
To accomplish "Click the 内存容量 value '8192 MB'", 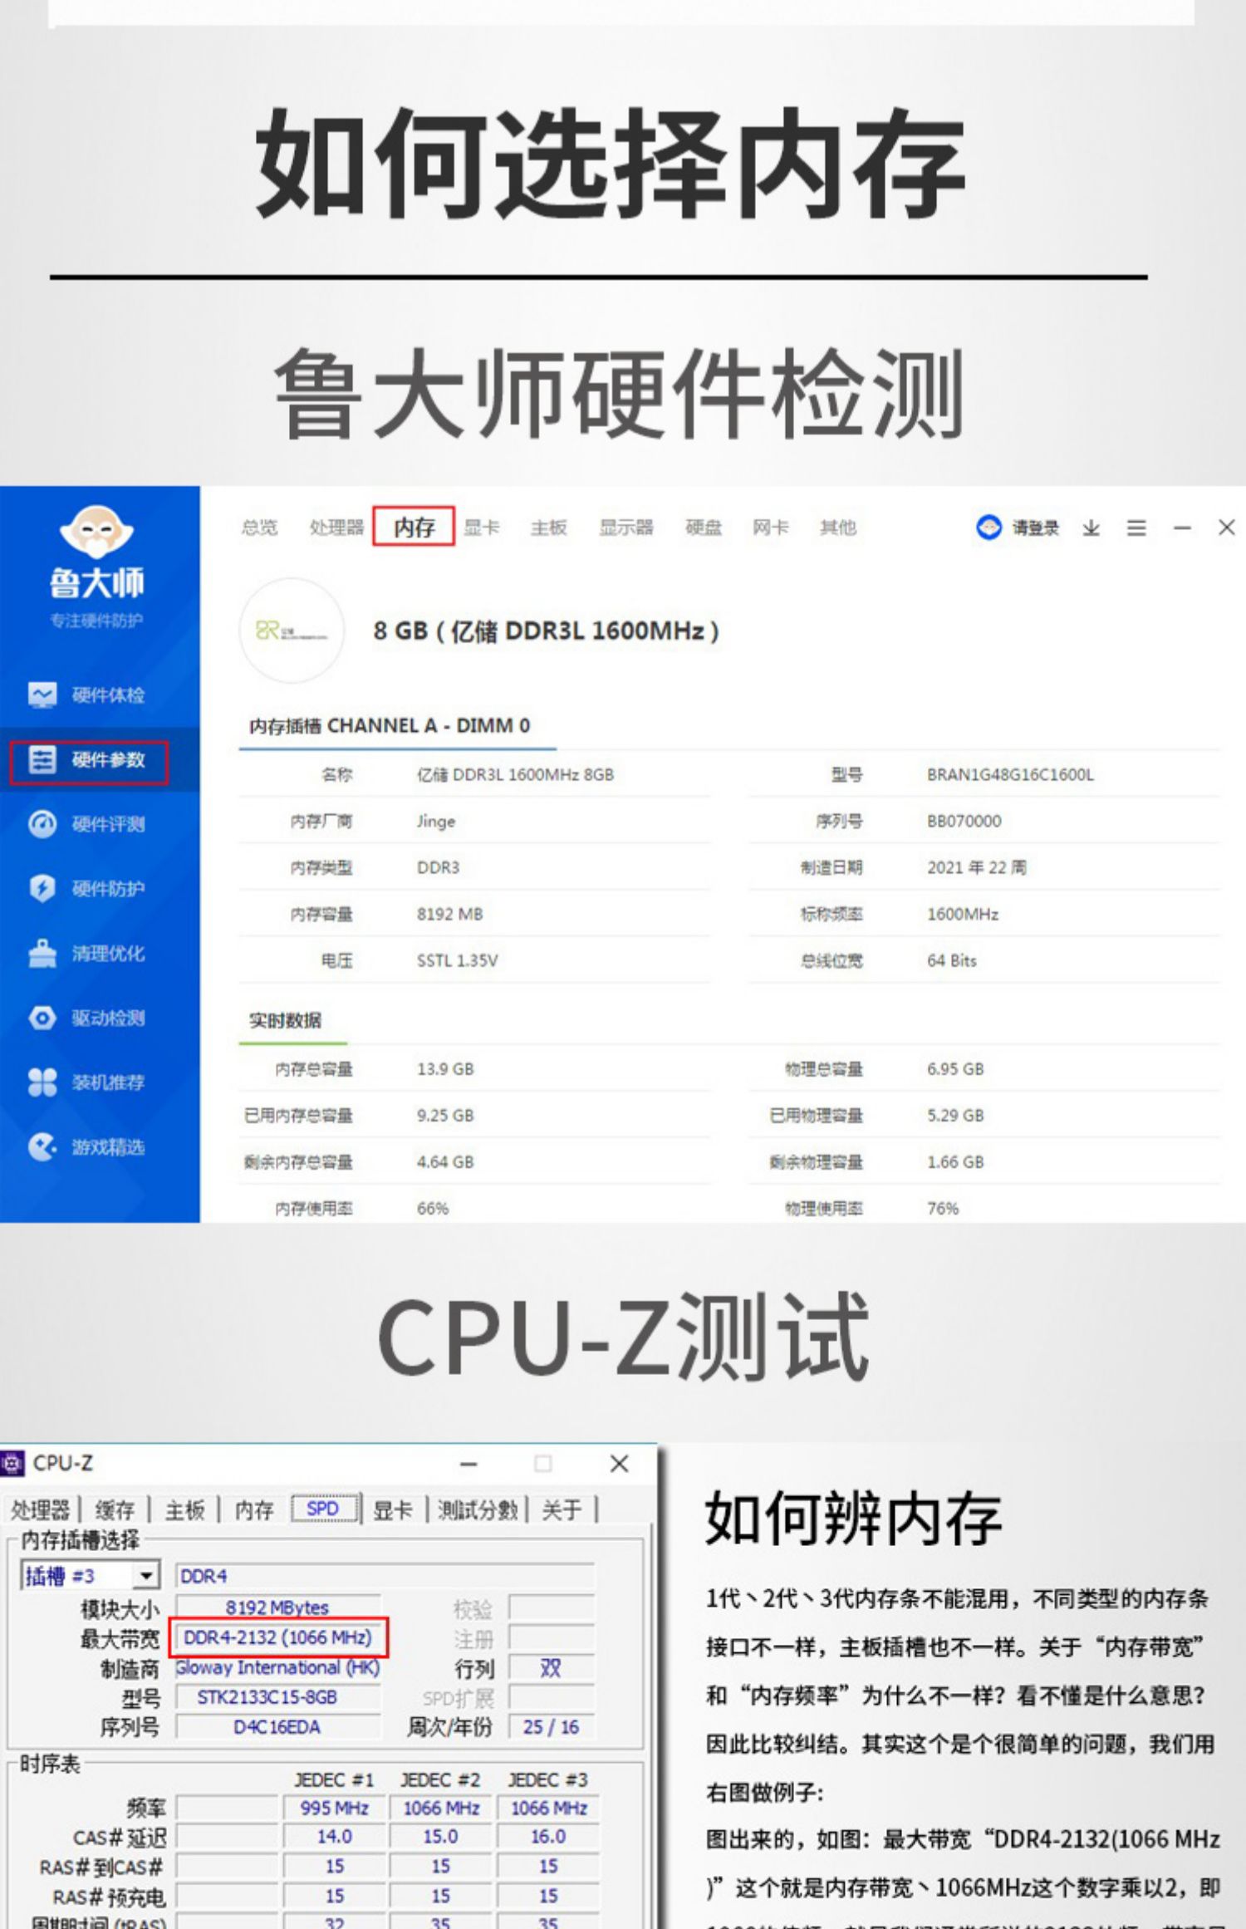I will pos(449,914).
